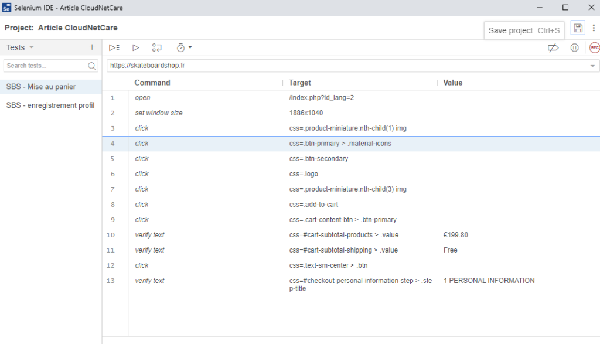
Task: Select the css=#cart-subtotal-products > .value target
Action: [343, 235]
